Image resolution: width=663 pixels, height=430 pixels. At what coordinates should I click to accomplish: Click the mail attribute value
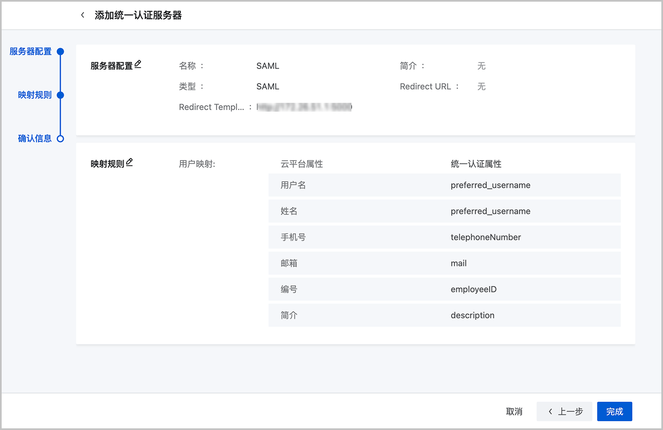coord(459,263)
